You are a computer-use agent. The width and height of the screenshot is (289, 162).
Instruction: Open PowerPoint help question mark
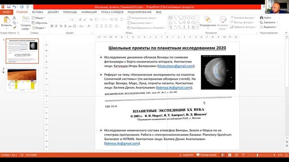click(264, 7)
